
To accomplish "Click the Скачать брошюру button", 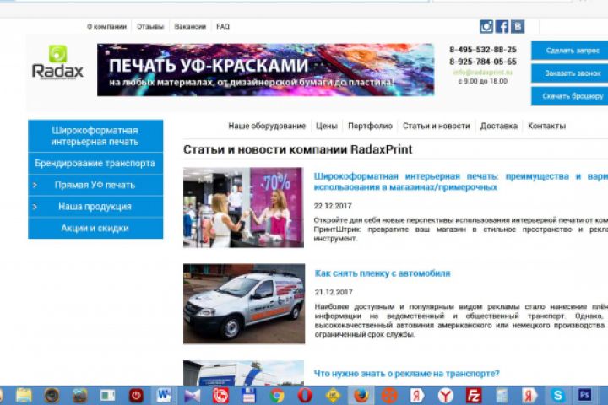I will coord(570,96).
